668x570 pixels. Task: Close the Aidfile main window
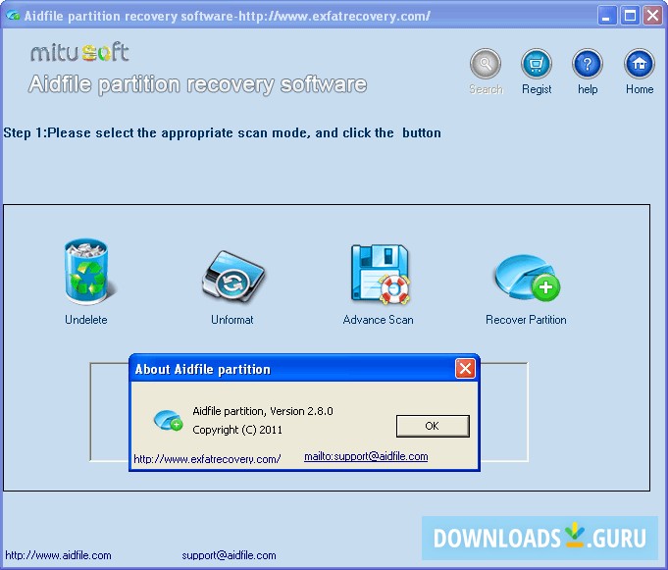coord(652,17)
